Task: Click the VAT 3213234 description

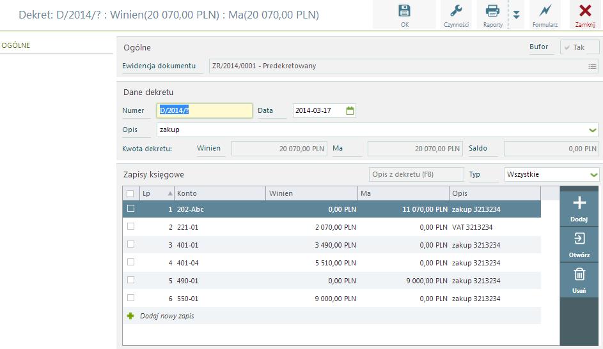Action: click(473, 227)
